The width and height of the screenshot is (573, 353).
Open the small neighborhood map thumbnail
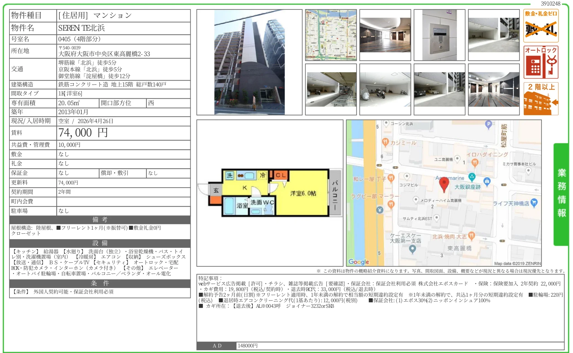click(x=331, y=35)
